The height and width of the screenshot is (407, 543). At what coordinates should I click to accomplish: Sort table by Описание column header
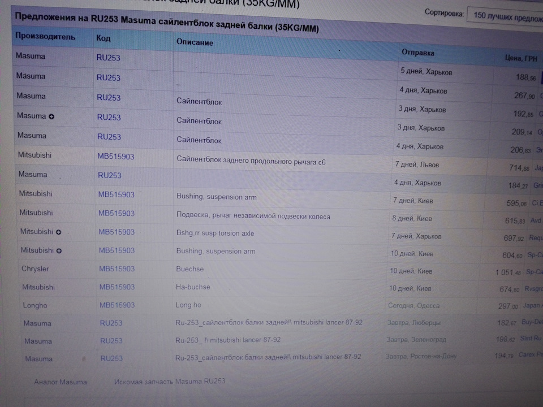point(195,42)
